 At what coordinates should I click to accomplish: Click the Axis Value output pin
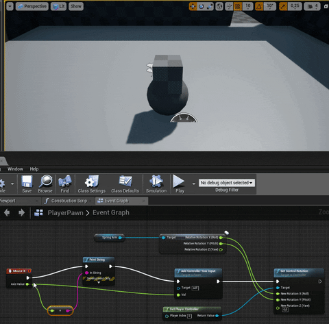click(27, 284)
